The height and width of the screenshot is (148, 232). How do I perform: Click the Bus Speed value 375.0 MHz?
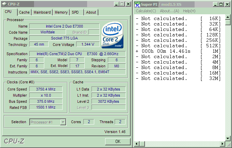pyautogui.click(x=46, y=101)
